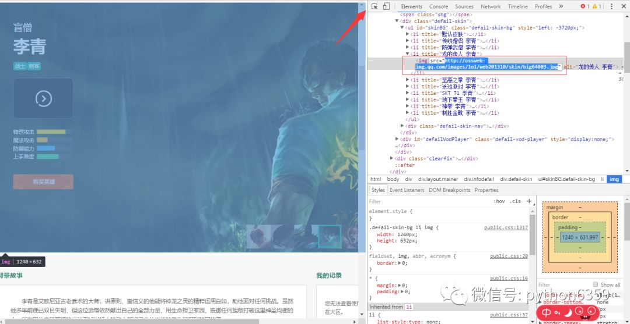This screenshot has width=630, height=324.
Task: Select the highlighted skin thumbnail in the carousel
Action: tap(330, 236)
